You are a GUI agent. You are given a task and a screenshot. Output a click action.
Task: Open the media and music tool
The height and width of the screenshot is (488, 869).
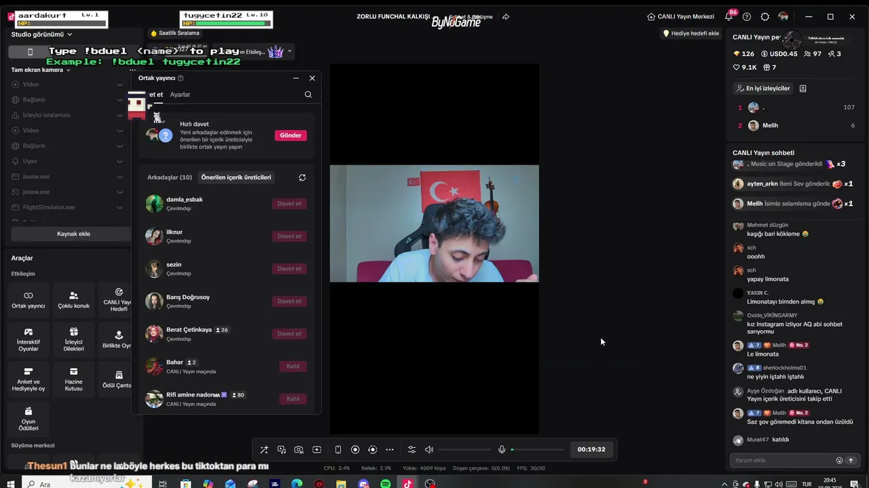point(282,449)
